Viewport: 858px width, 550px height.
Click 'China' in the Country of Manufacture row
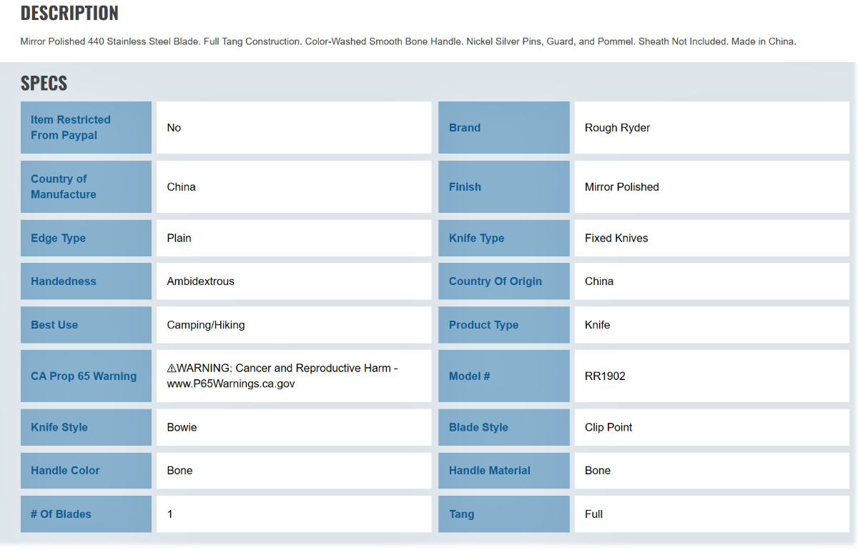pyautogui.click(x=181, y=187)
